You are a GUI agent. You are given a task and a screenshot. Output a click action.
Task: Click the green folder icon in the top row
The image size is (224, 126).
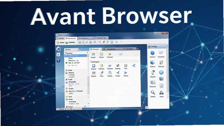click(x=101, y=54)
